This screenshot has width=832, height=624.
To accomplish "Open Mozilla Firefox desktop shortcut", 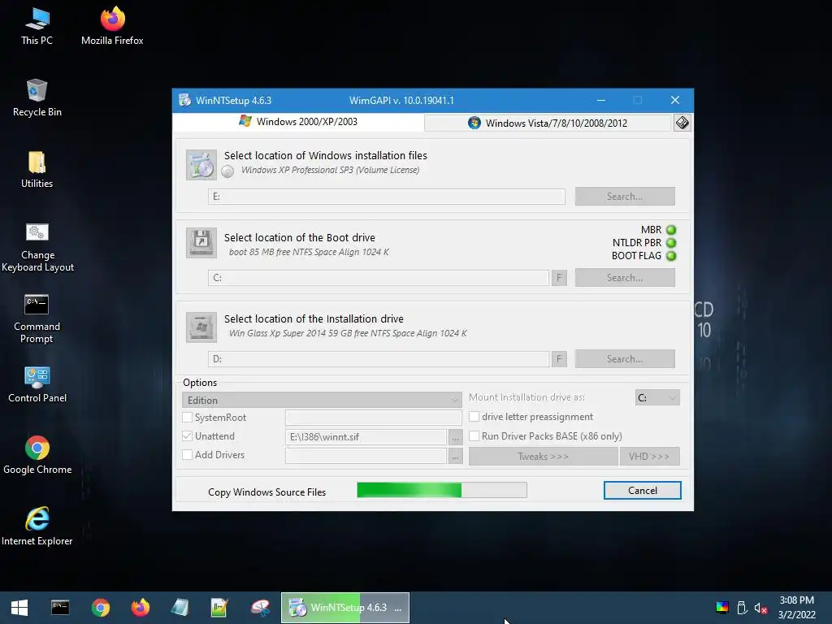I will [x=112, y=27].
